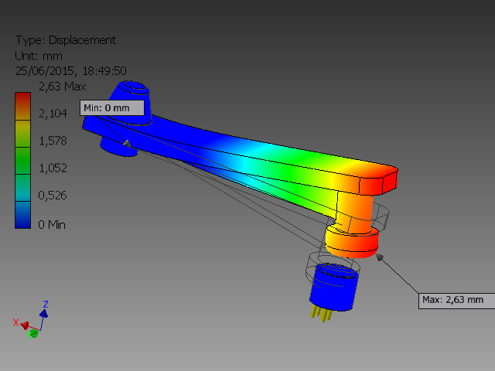Click the 1,052 legend value

(53, 168)
